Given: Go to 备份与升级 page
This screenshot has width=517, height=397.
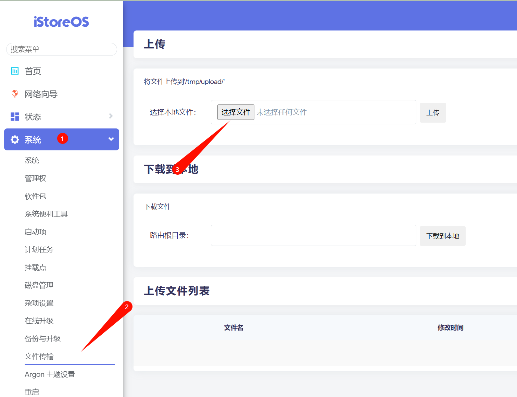Looking at the screenshot, I should click(42, 339).
